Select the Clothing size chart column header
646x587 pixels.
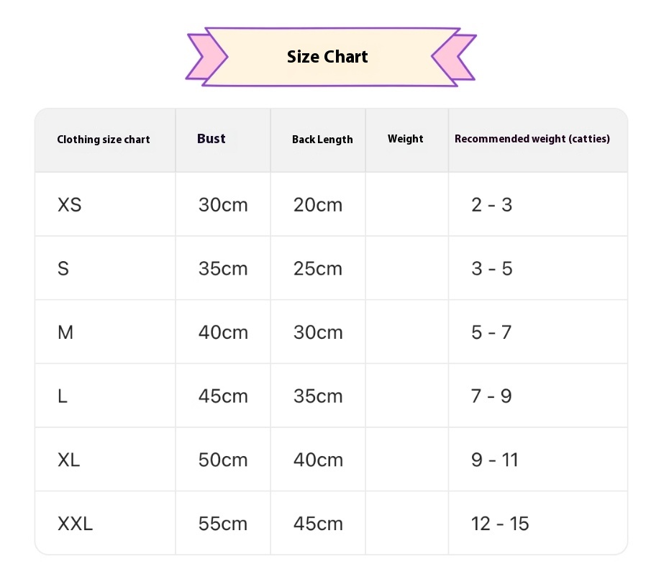[x=104, y=140]
